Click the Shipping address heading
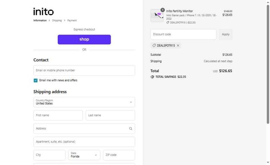This screenshot has width=270, height=165. tap(50, 92)
